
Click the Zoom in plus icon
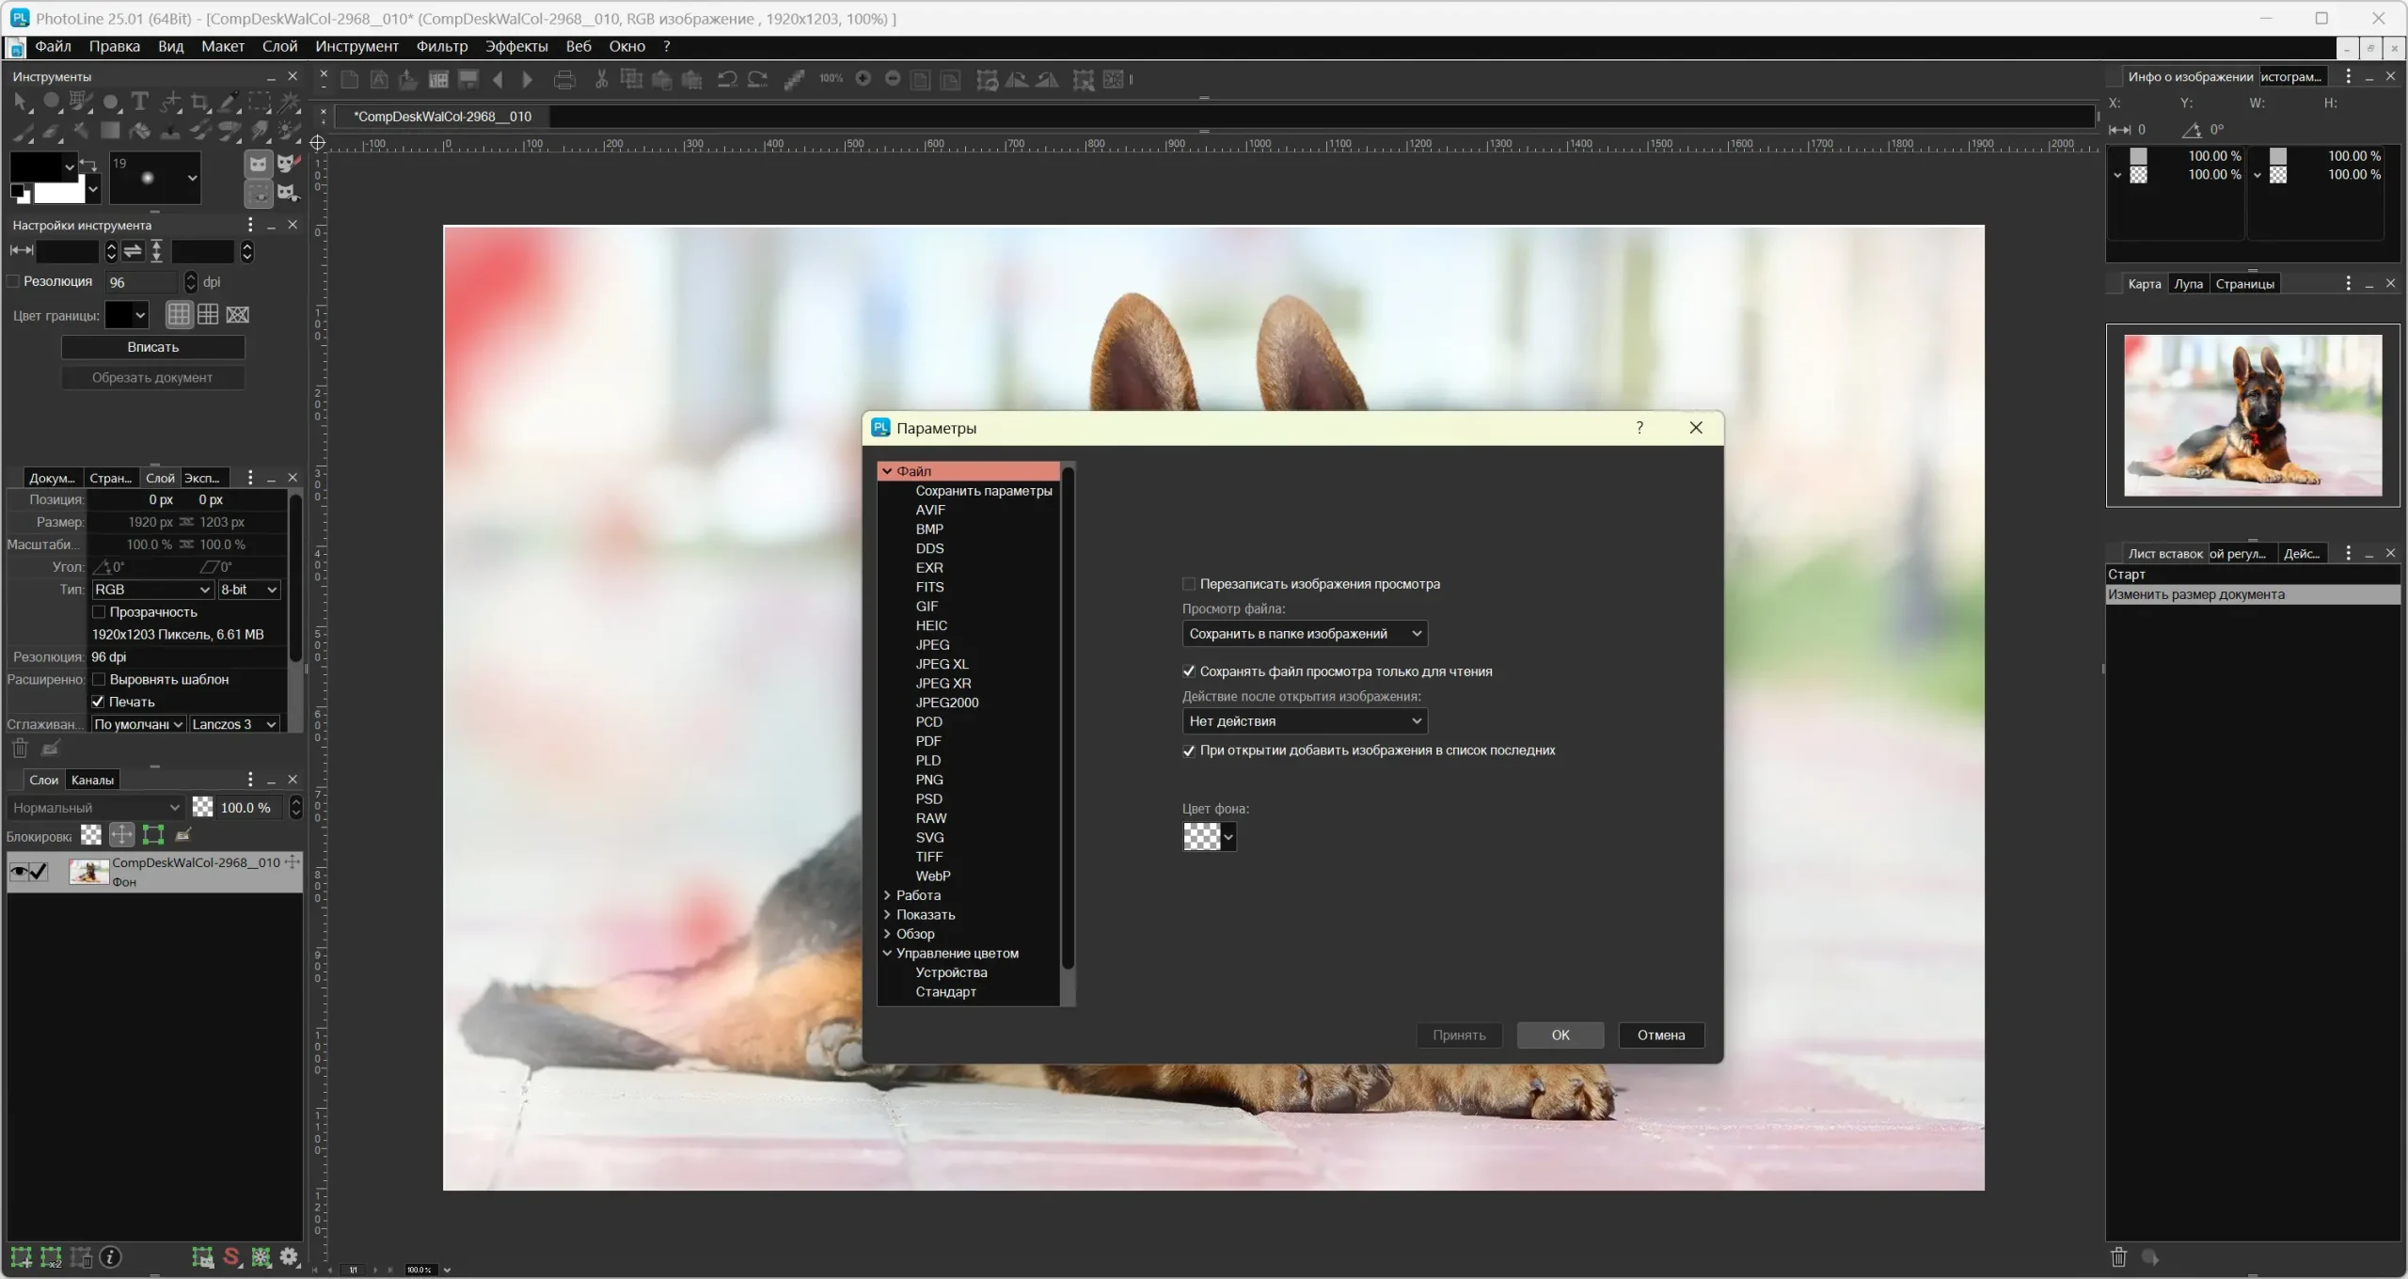[863, 79]
